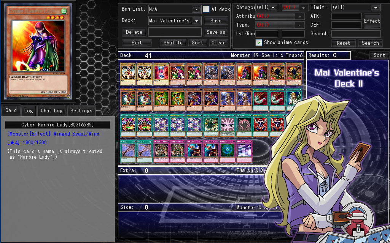Click the Deck count '41'

pos(148,55)
